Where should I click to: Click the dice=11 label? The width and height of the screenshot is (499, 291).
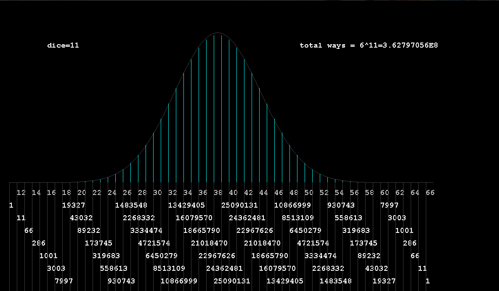click(63, 45)
